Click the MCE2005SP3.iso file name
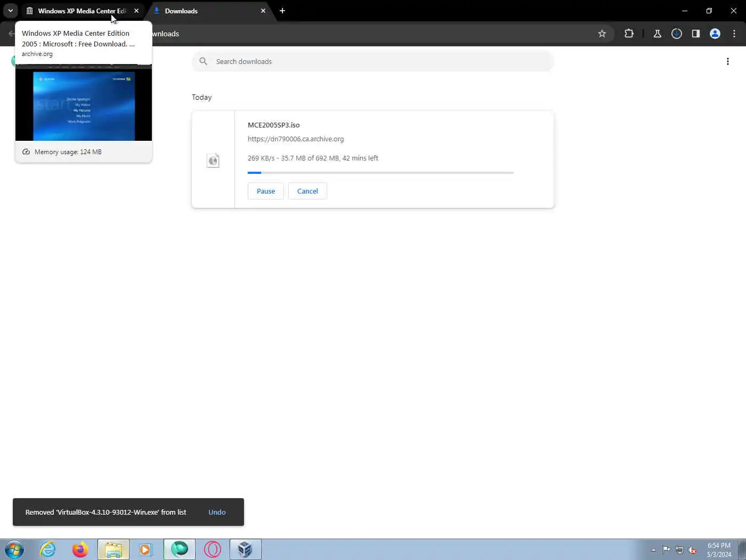Image resolution: width=746 pixels, height=560 pixels. tap(274, 125)
